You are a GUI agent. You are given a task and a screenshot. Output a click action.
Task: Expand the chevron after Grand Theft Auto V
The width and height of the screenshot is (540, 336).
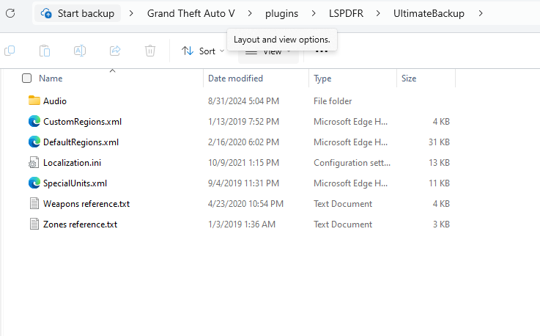coord(249,13)
